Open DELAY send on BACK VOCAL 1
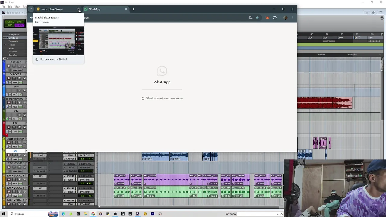386x217 pixels. [70, 180]
